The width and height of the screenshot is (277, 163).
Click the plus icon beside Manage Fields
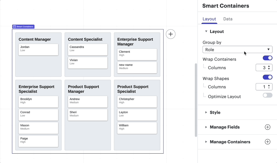[267, 127]
